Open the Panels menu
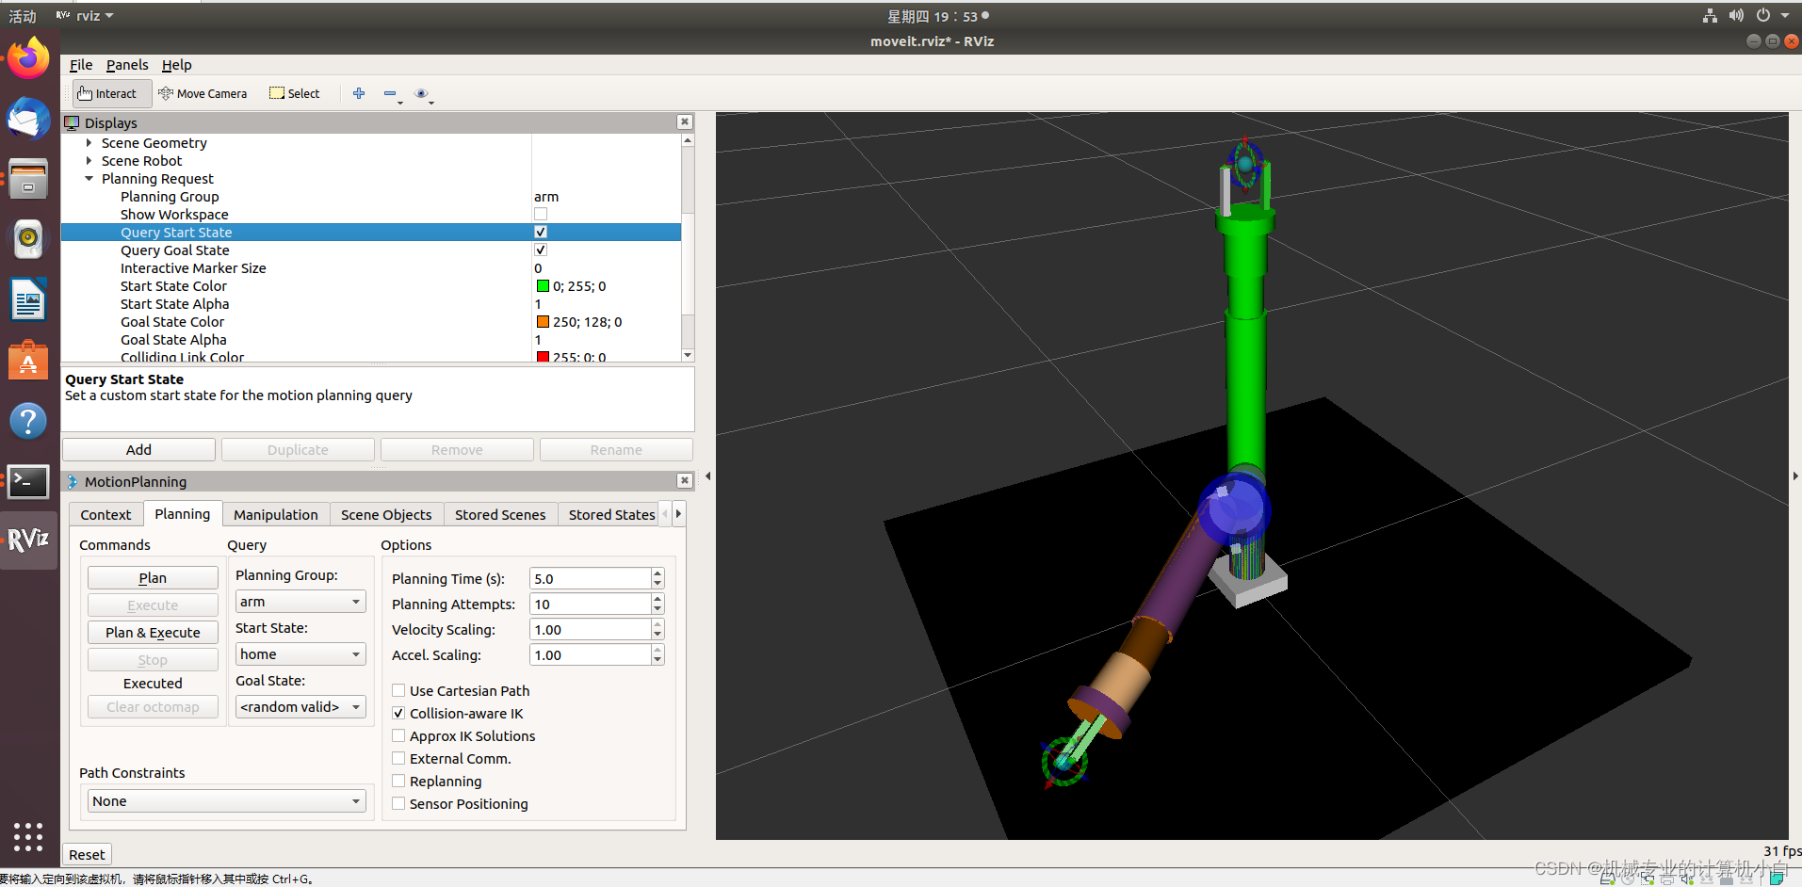Viewport: 1802px width, 887px height. (126, 64)
